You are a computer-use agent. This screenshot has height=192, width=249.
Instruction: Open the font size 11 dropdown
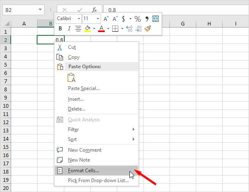[98, 19]
